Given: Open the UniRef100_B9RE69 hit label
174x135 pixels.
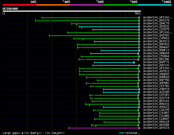Looking at the screenshot, I should point(156,77).
